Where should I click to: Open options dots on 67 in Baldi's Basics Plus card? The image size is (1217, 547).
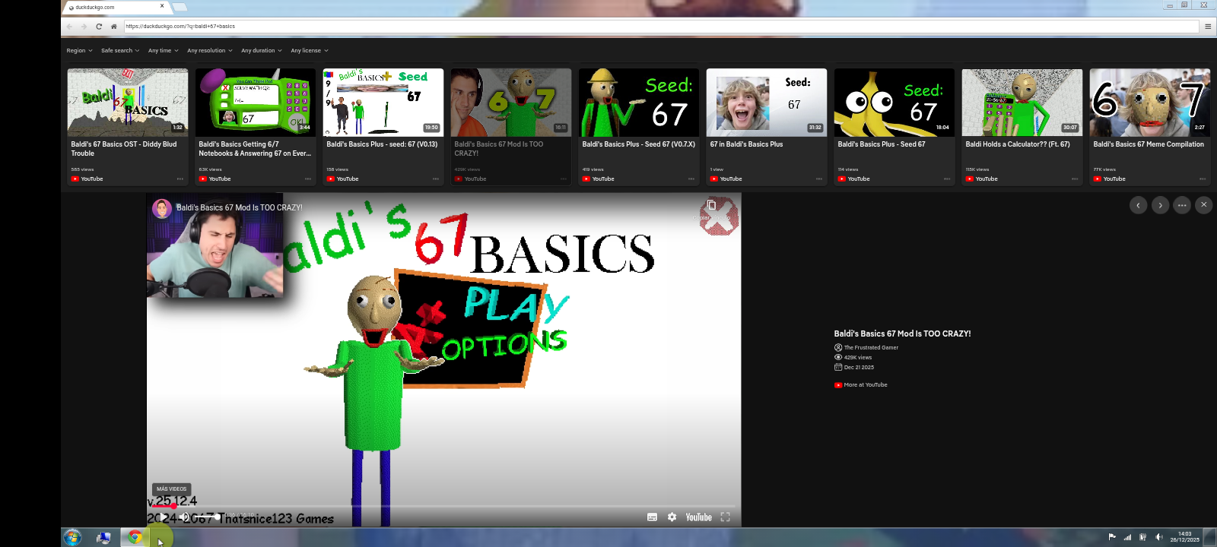[x=819, y=179]
